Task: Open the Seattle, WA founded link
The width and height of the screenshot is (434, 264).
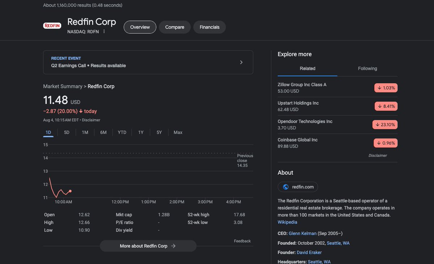Action: [338, 243]
